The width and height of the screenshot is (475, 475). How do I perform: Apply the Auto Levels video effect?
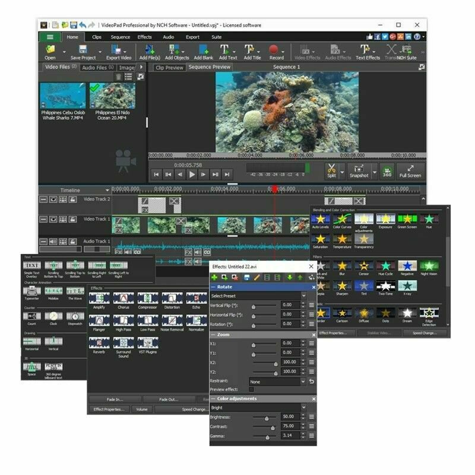[320, 221]
